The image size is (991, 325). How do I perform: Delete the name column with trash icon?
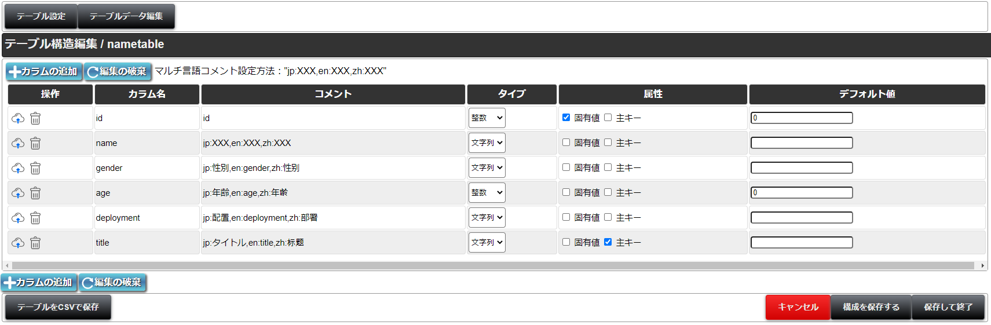pos(35,143)
